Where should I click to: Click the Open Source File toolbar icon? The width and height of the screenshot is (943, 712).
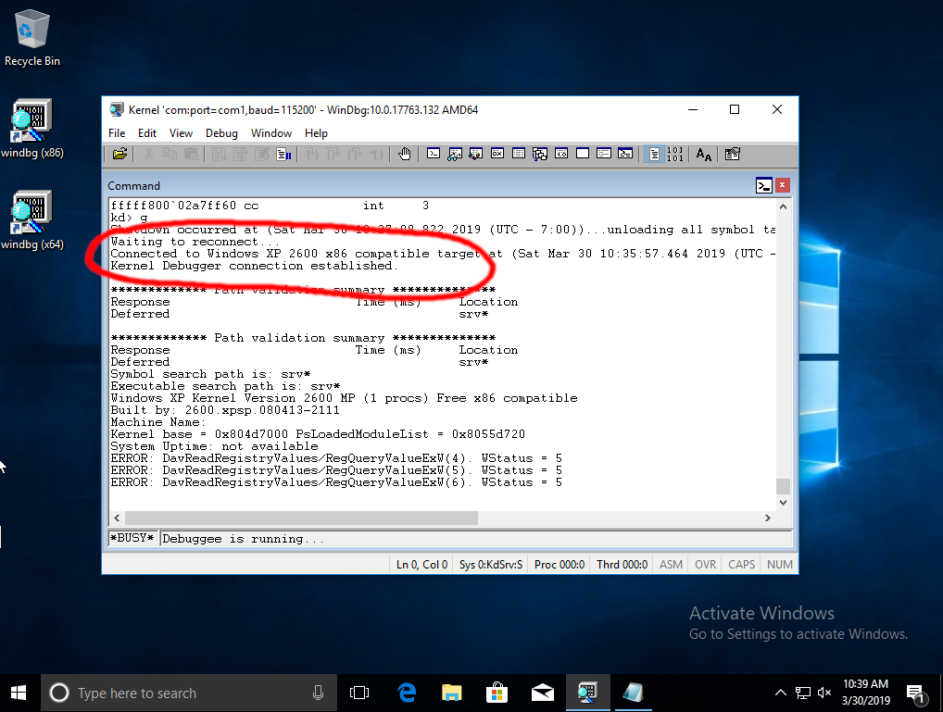[x=119, y=155]
